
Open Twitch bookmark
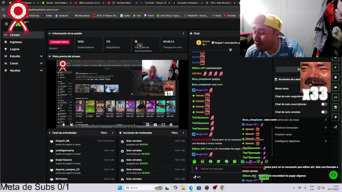point(149,16)
